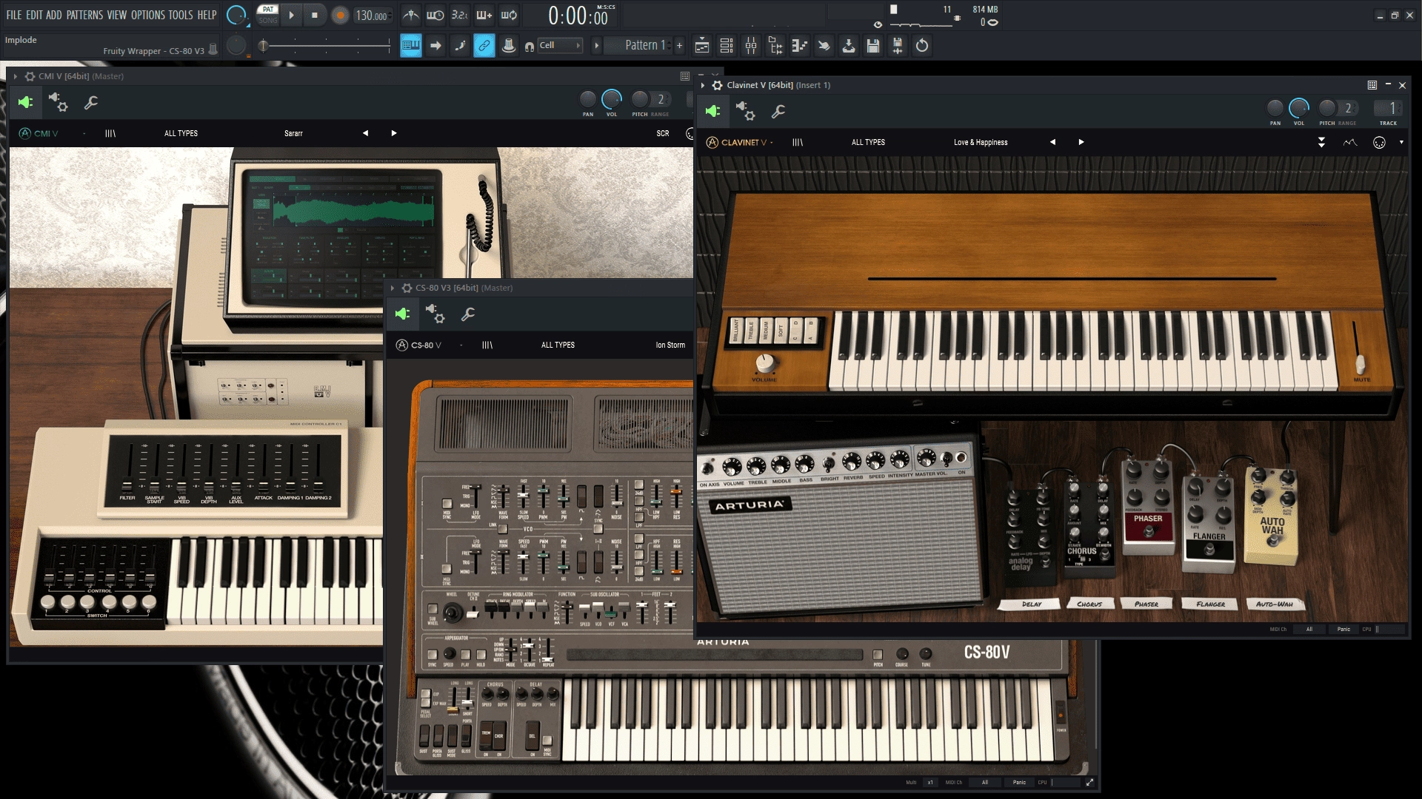Open the CS-80 V preset library icon
Image resolution: width=1422 pixels, height=799 pixels.
coord(487,345)
